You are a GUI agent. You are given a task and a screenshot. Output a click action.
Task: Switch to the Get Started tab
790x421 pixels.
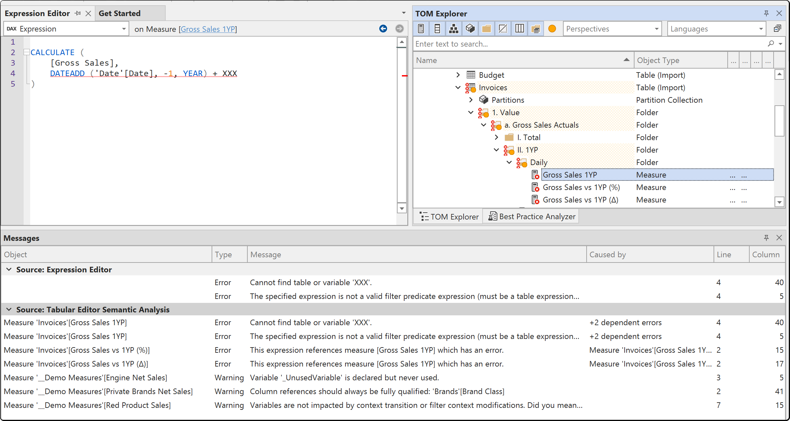[120, 13]
